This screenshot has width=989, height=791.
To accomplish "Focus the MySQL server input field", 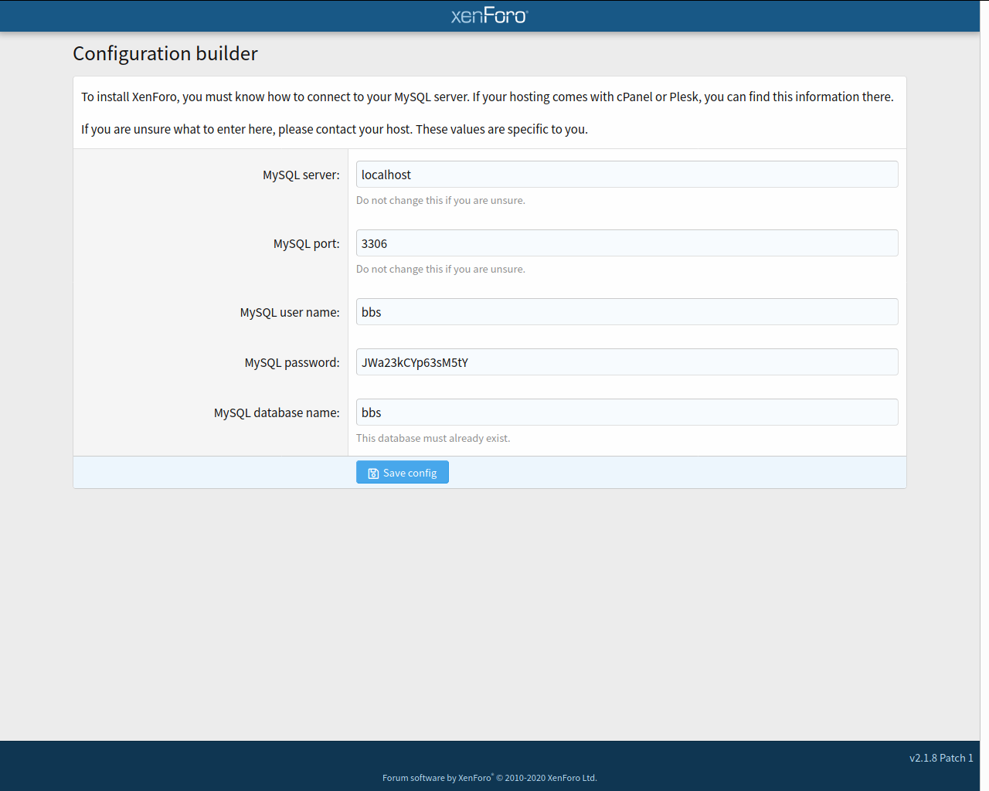I will pyautogui.click(x=627, y=175).
